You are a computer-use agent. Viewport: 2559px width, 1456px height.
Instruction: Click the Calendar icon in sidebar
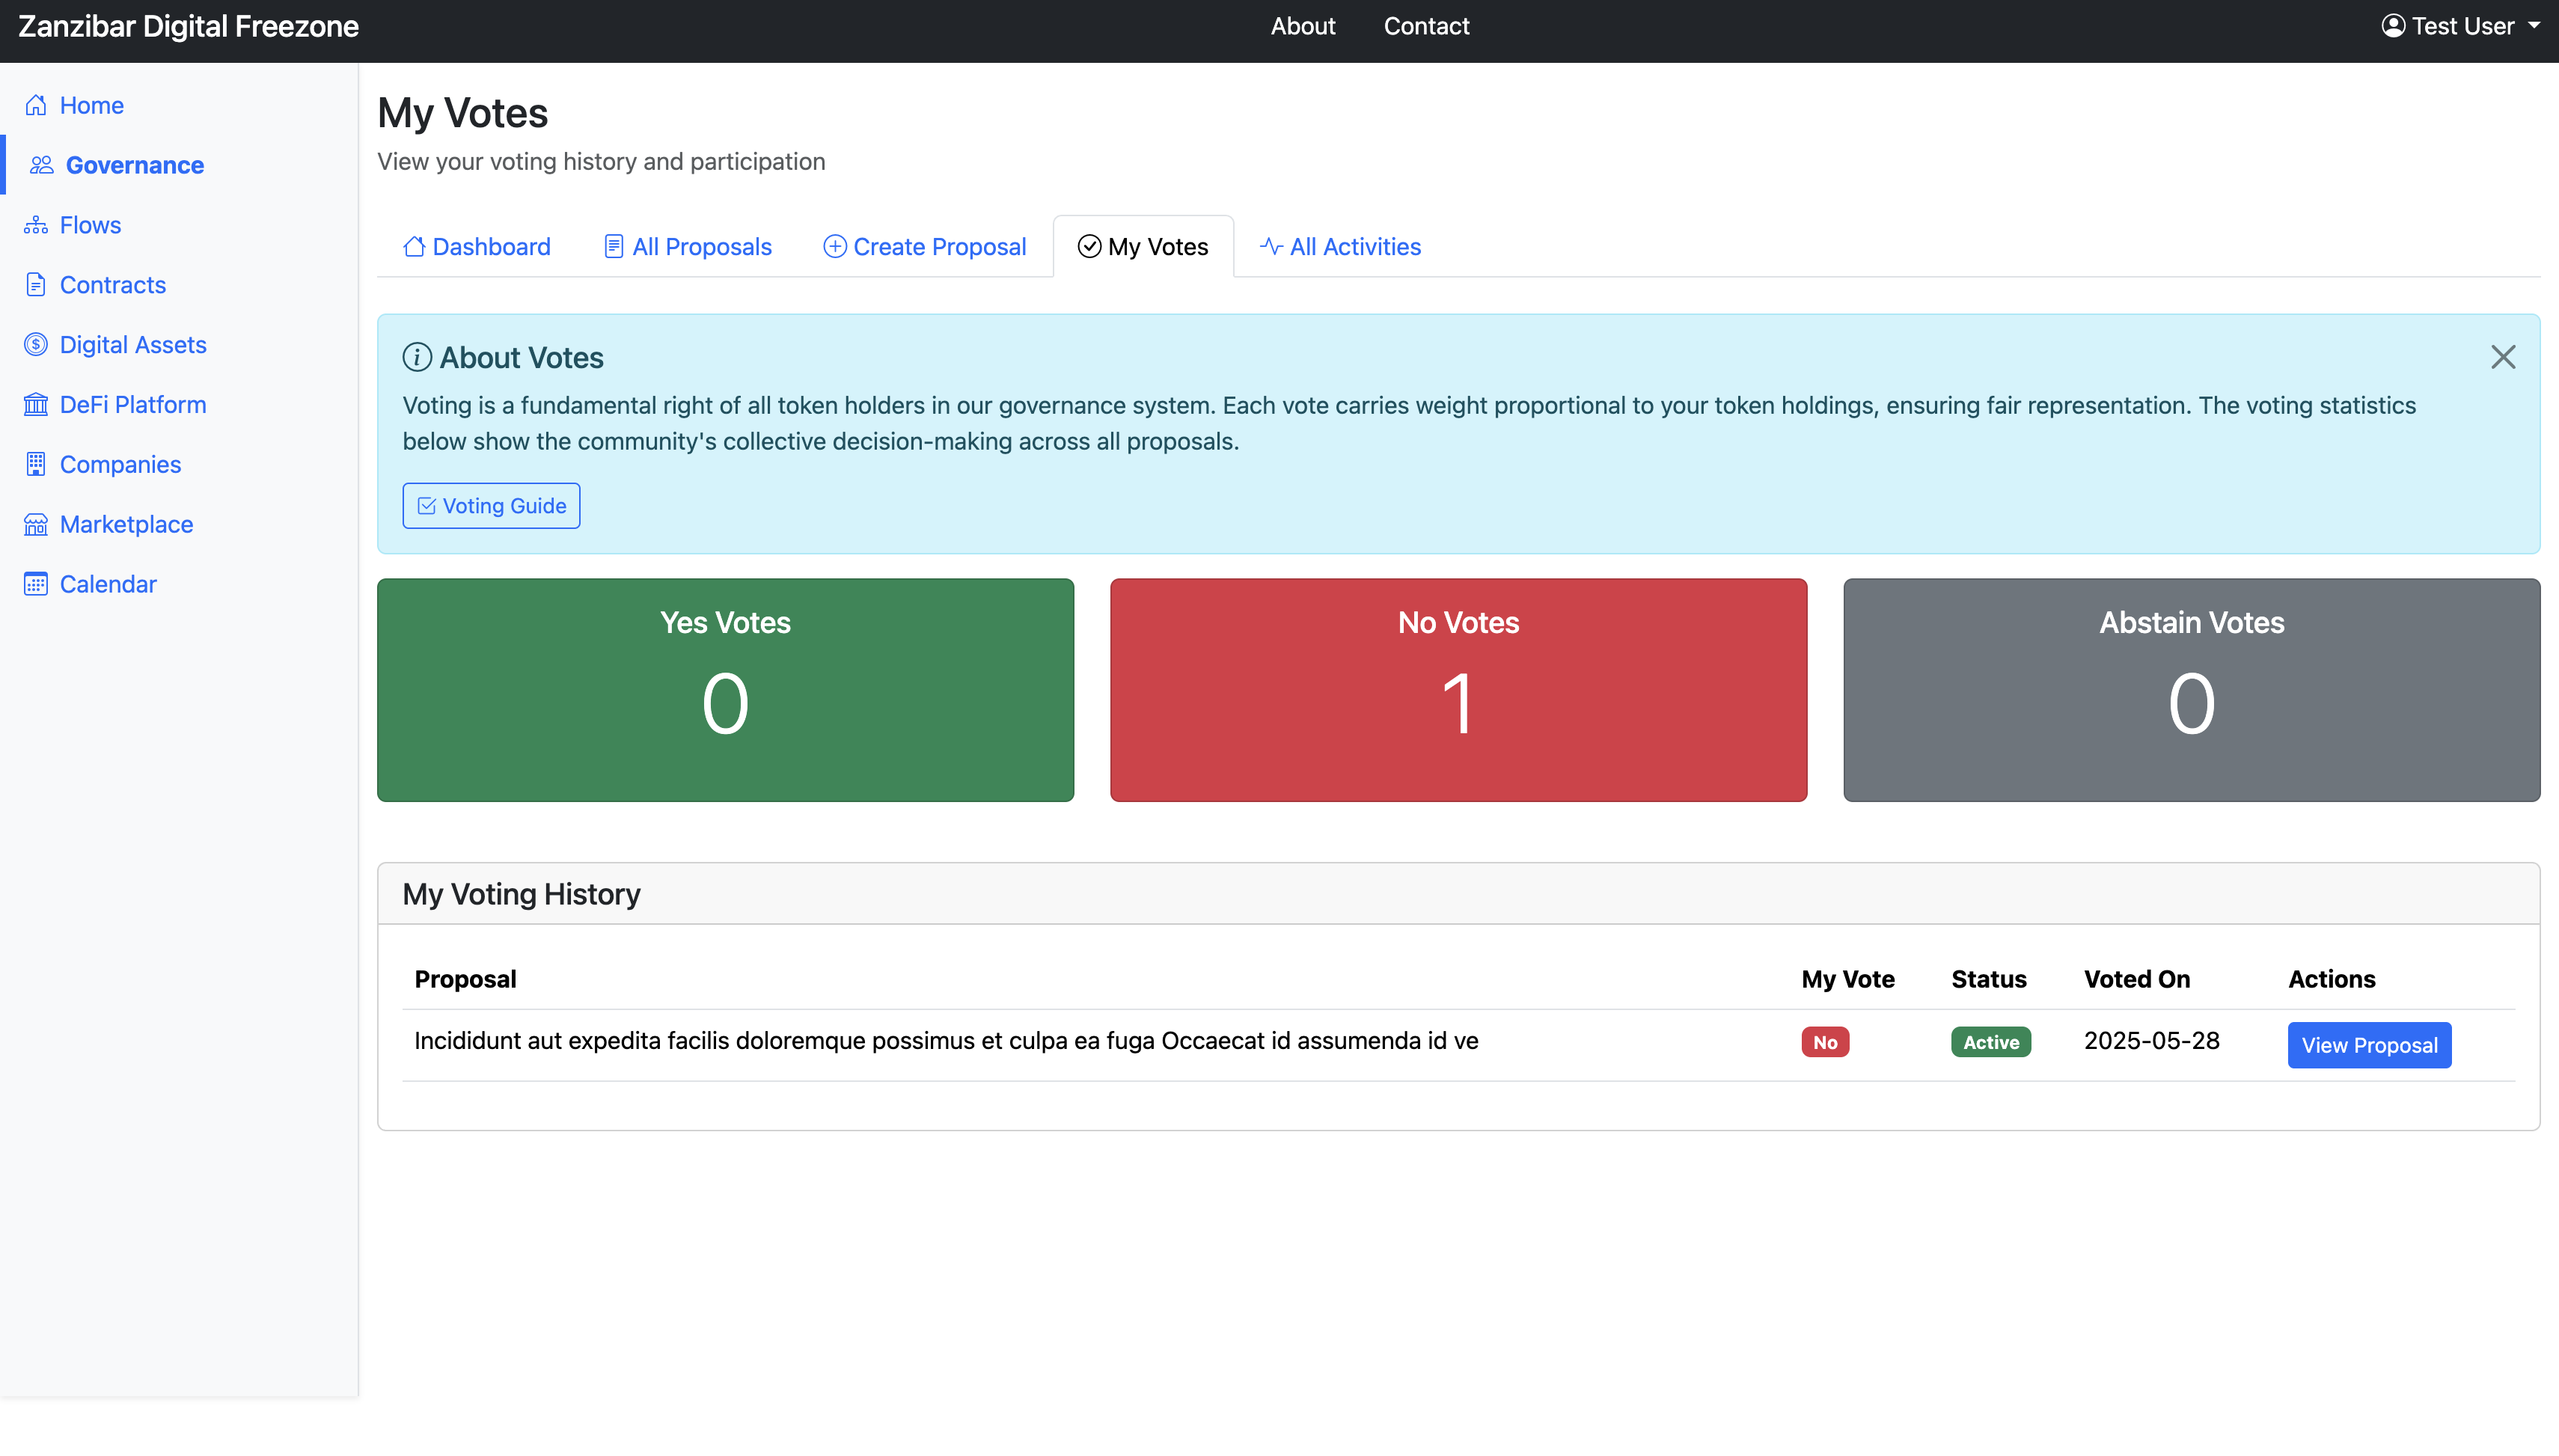[36, 584]
